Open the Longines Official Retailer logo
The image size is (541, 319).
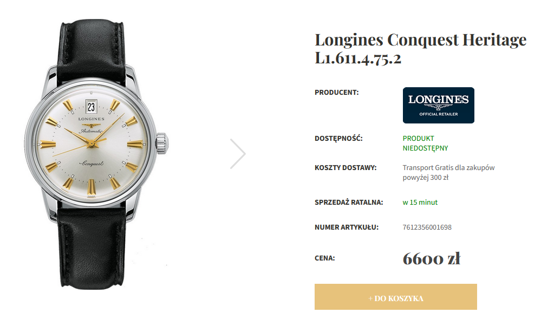pyautogui.click(x=439, y=105)
